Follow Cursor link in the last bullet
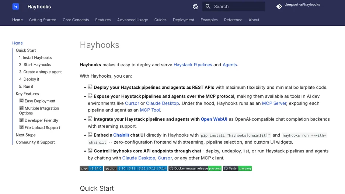Screen dimensions: 345x194 pos(165,158)
